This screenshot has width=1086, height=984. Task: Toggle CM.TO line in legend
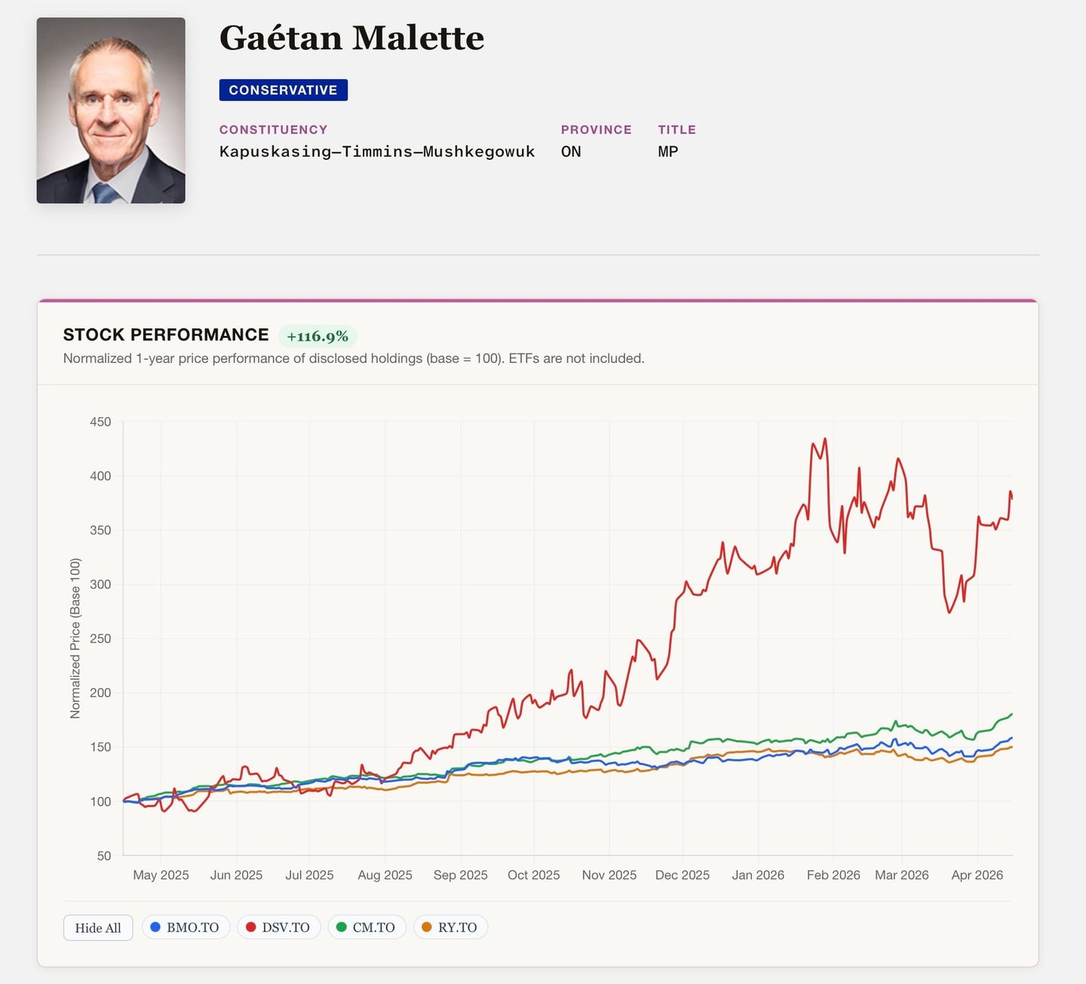tap(367, 927)
